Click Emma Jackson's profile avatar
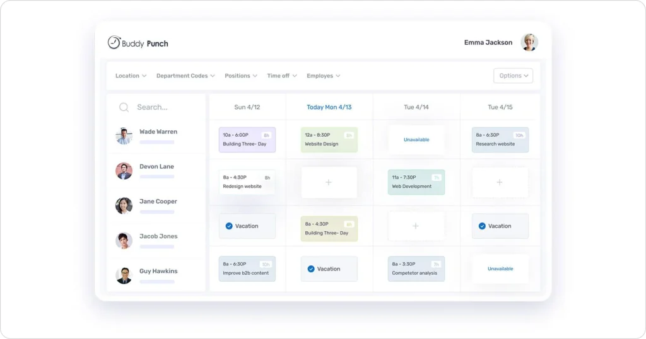Image resolution: width=646 pixels, height=339 pixels. coord(529,42)
